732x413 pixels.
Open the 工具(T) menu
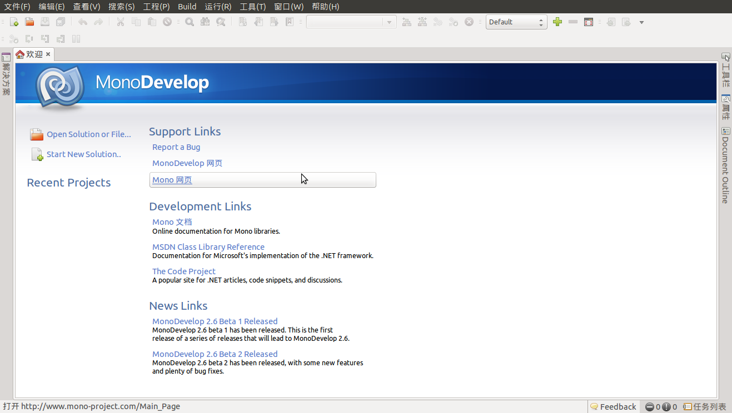pos(253,7)
